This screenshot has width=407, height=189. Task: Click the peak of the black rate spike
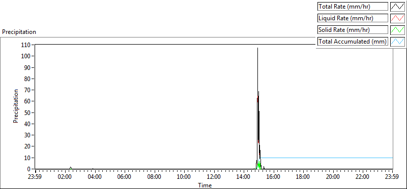(257, 48)
